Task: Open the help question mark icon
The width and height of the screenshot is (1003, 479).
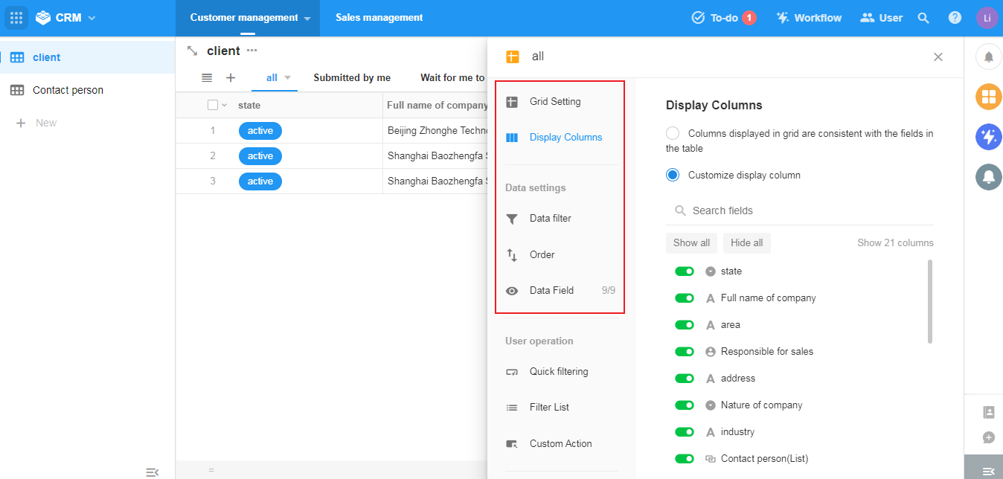Action: pyautogui.click(x=955, y=18)
